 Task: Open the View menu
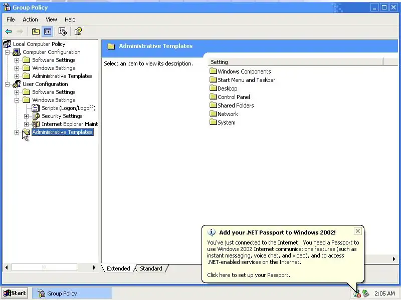pyautogui.click(x=51, y=19)
